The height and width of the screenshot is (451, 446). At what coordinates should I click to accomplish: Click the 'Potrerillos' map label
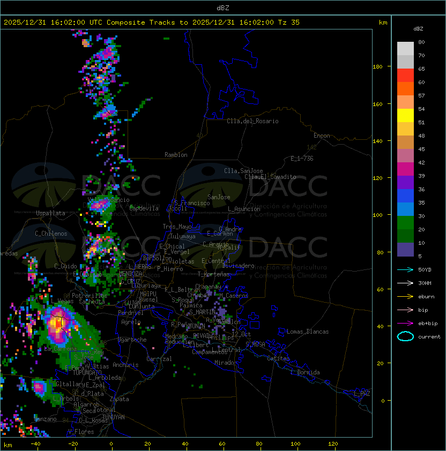coord(90,296)
